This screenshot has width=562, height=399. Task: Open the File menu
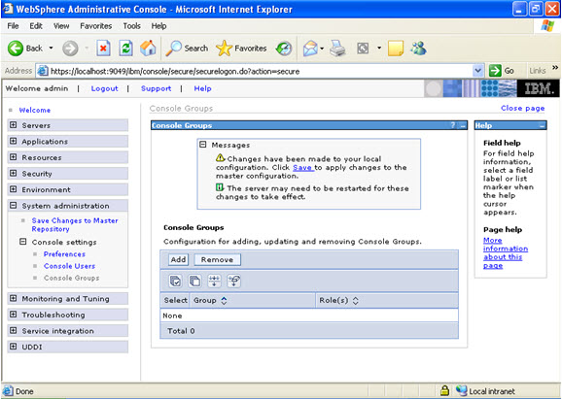(x=13, y=26)
